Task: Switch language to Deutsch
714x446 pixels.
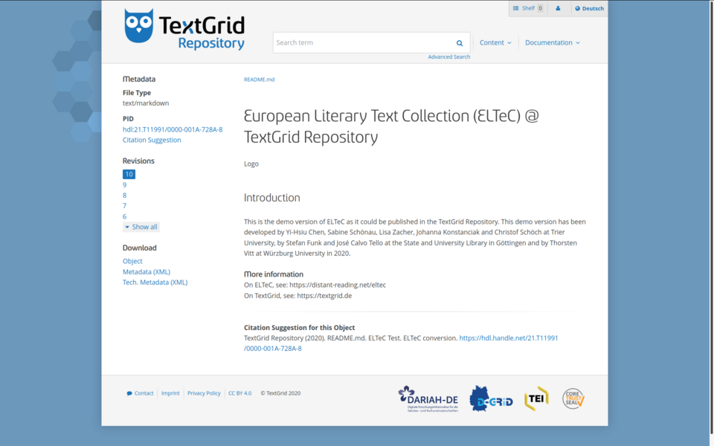Action: 589,9
